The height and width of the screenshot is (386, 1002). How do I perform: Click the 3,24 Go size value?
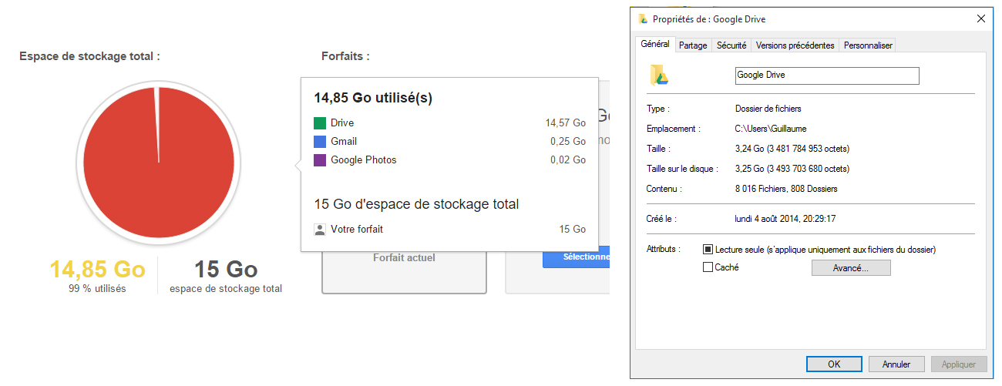pyautogui.click(x=792, y=149)
